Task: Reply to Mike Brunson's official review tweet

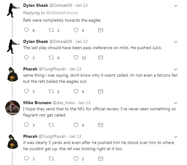Action: click(26, 125)
